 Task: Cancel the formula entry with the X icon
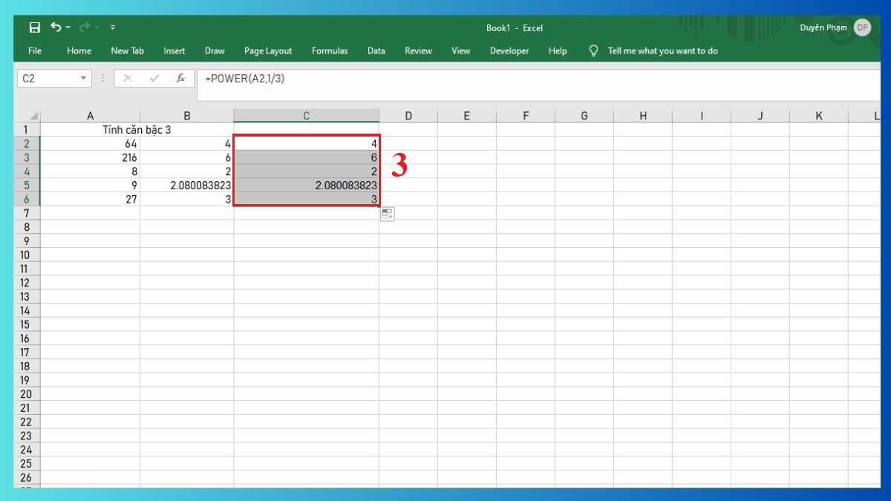coord(128,78)
